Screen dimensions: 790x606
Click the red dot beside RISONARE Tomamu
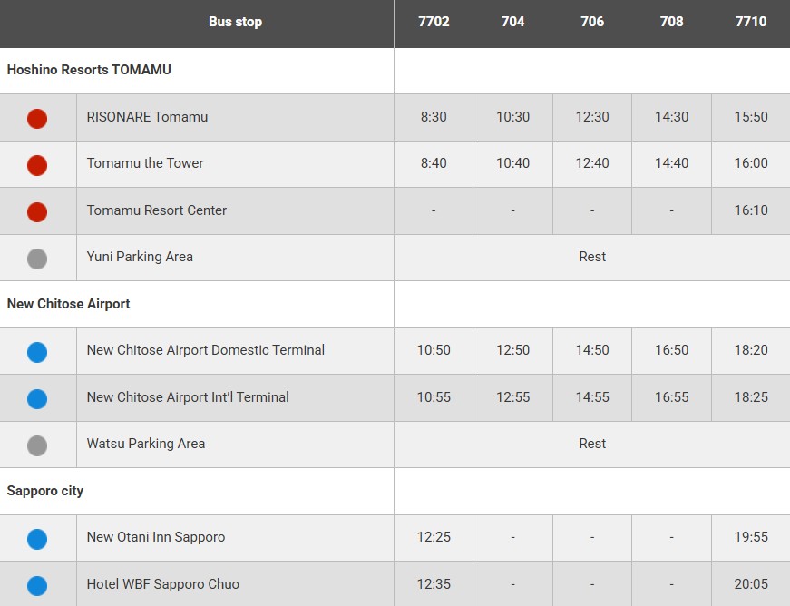[x=37, y=118]
